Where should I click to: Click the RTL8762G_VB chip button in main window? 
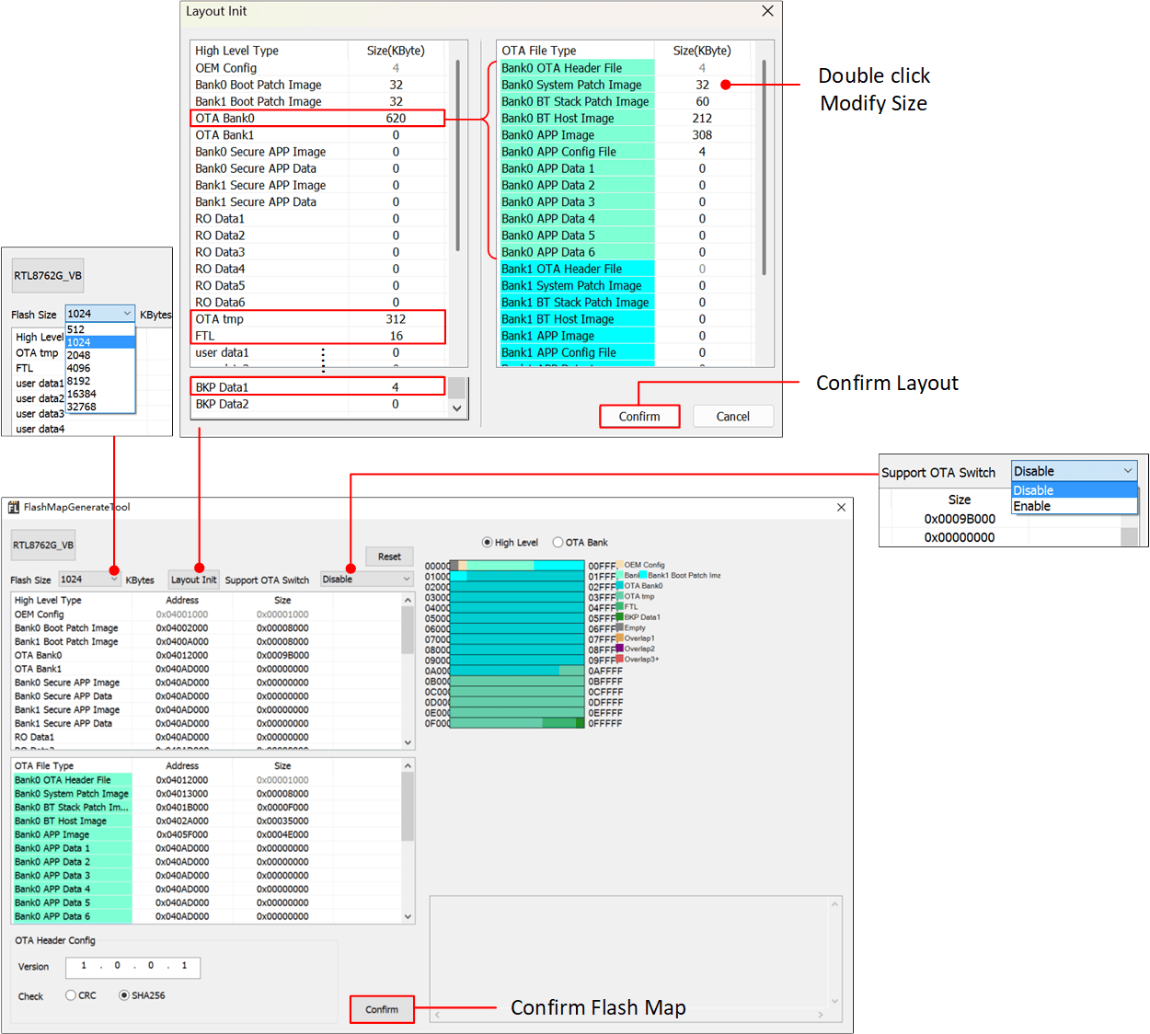click(x=43, y=545)
